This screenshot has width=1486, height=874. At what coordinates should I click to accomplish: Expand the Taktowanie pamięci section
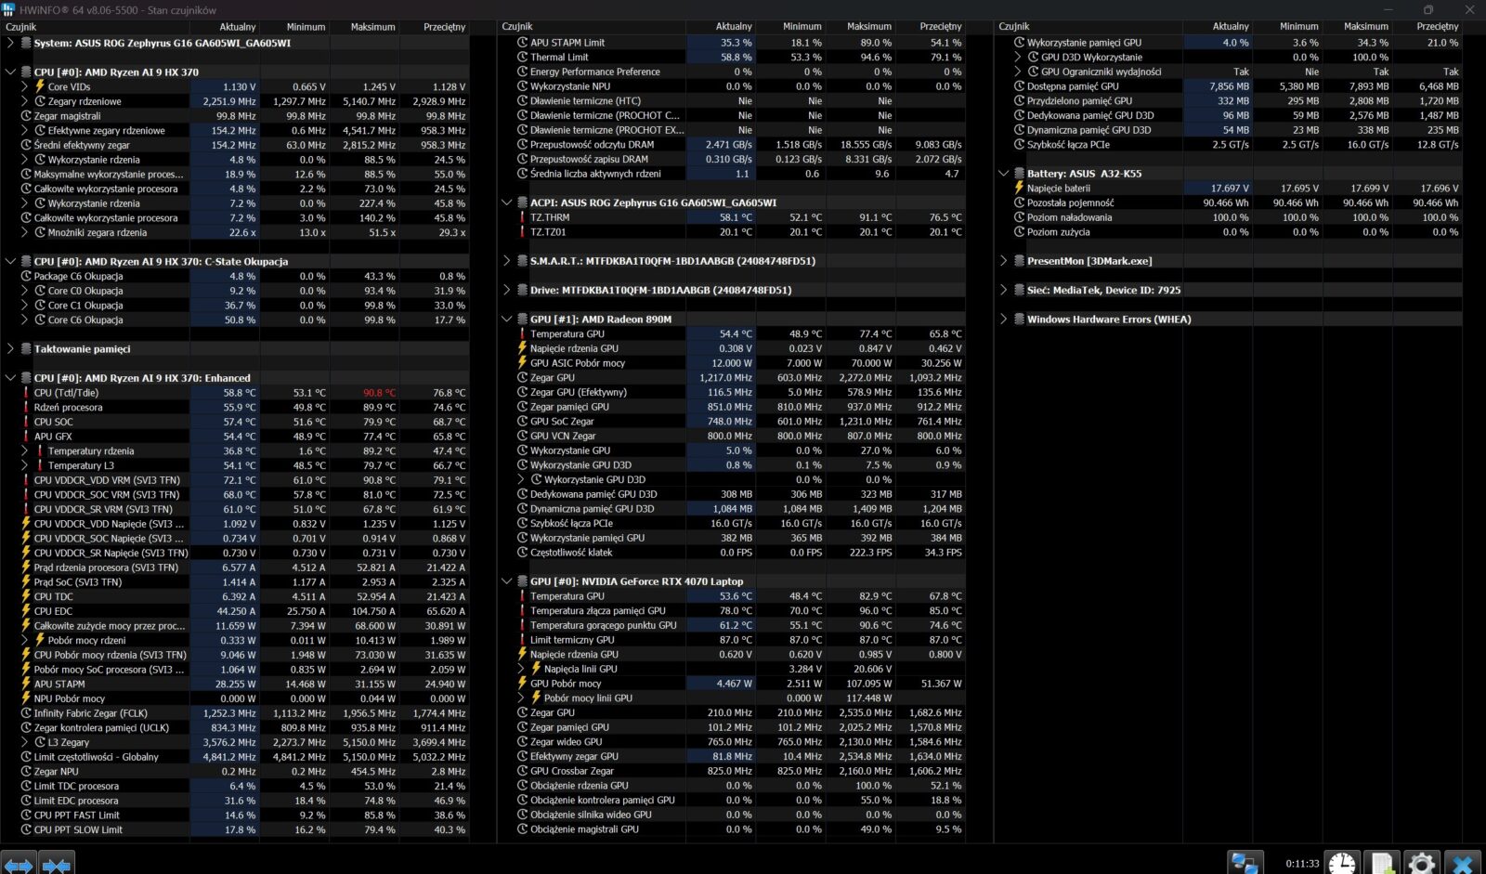10,349
